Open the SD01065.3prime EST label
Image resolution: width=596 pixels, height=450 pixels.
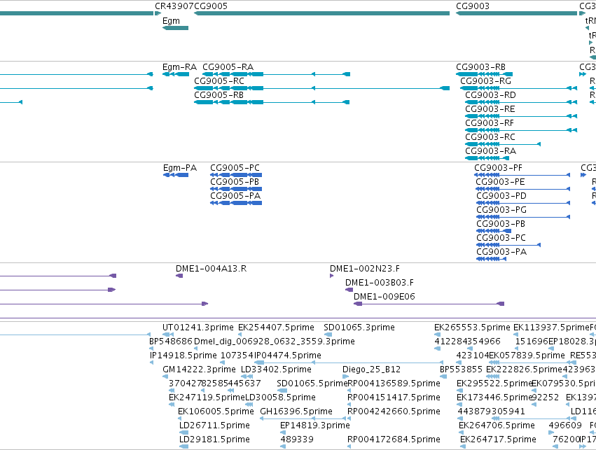[x=359, y=328]
